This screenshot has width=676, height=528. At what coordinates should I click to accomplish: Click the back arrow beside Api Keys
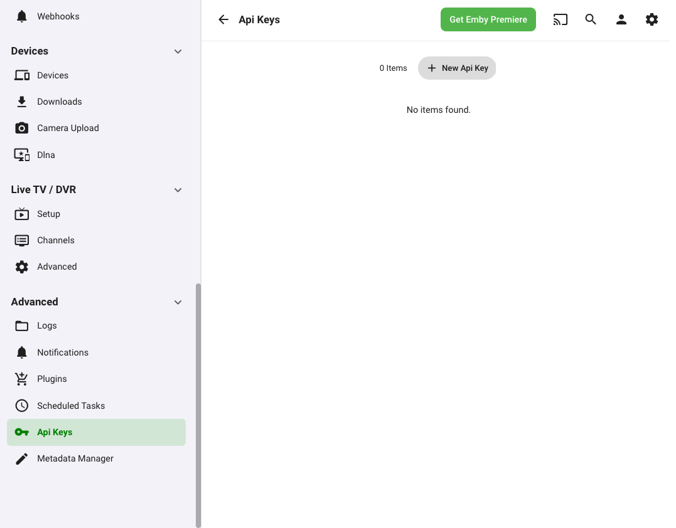223,19
